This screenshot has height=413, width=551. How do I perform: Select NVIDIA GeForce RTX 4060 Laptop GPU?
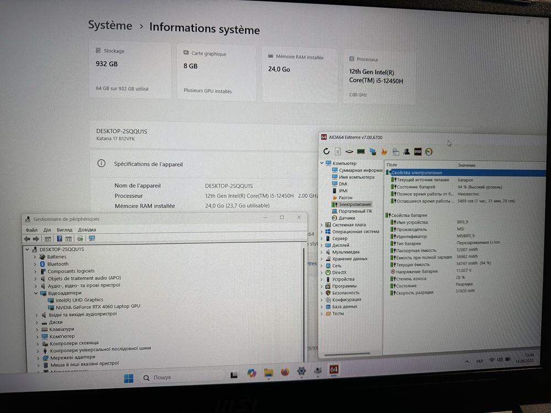(x=98, y=307)
